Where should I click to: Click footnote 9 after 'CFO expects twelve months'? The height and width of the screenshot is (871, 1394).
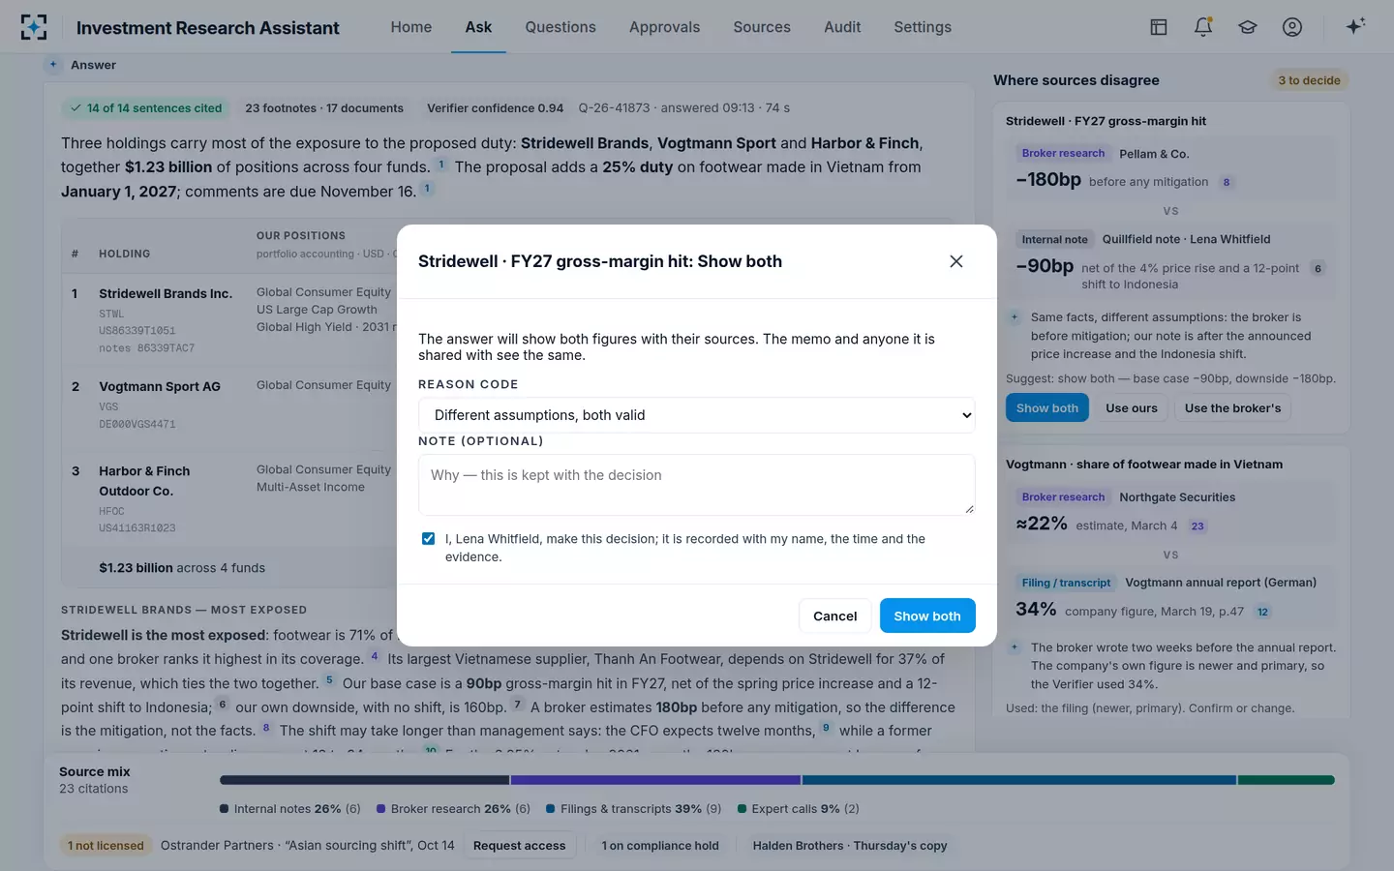(x=826, y=728)
